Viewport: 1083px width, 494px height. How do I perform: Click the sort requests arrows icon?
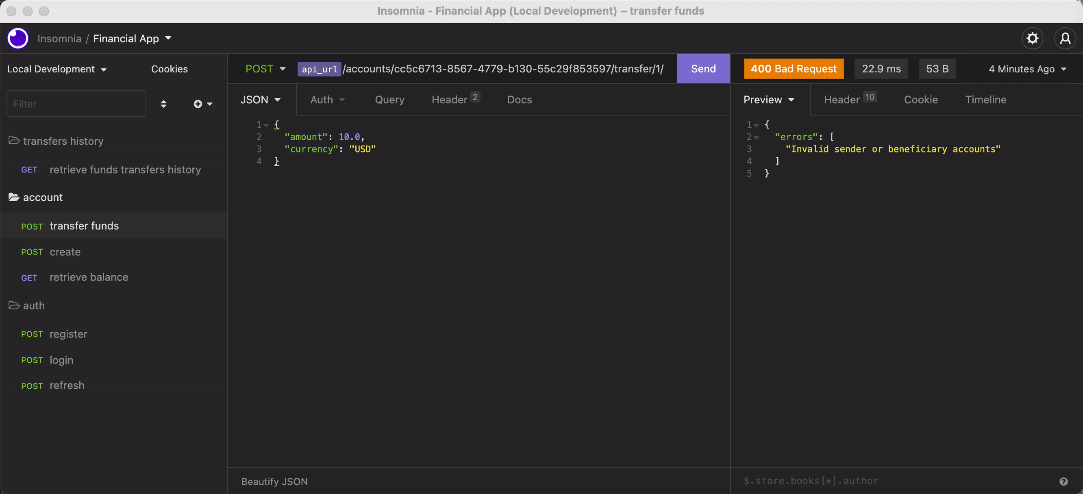tap(163, 104)
